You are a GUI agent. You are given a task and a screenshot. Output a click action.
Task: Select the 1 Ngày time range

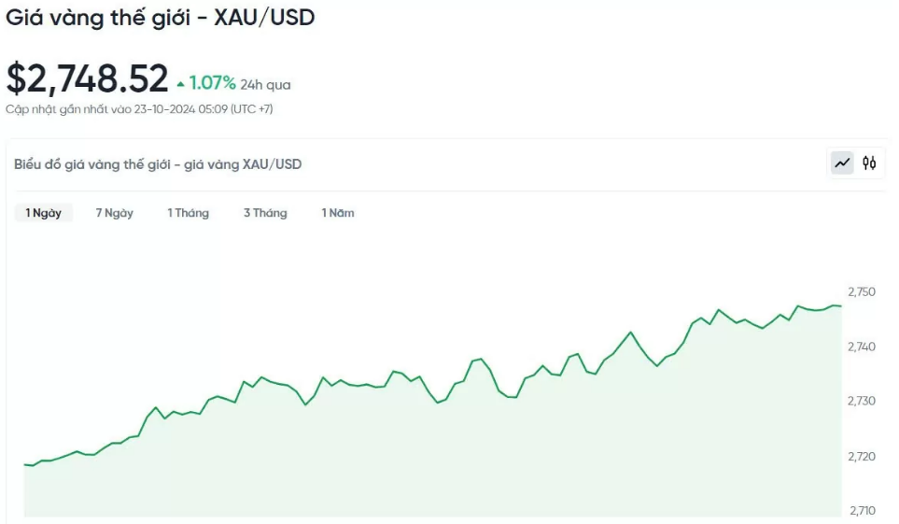click(x=44, y=213)
